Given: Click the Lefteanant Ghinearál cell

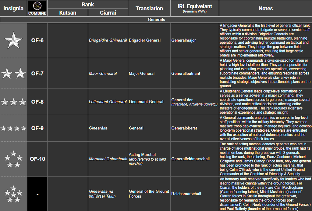Looking at the screenshot, I should tap(108, 102).
